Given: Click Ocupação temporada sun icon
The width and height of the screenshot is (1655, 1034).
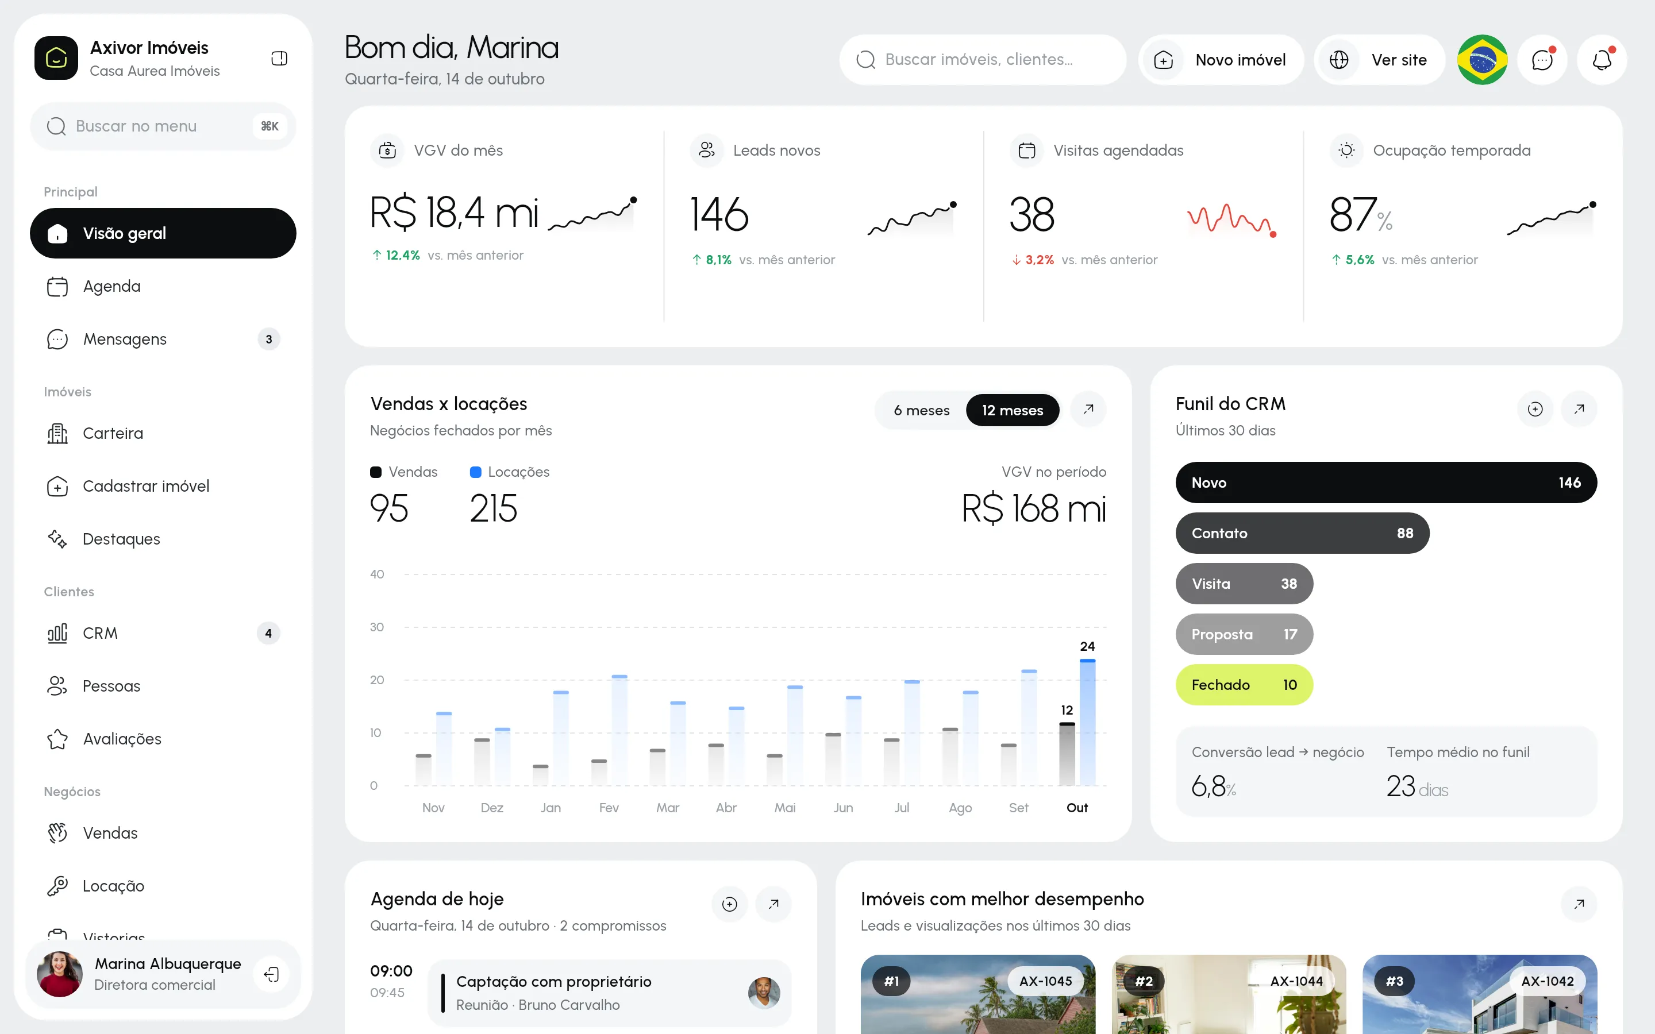Looking at the screenshot, I should point(1346,151).
